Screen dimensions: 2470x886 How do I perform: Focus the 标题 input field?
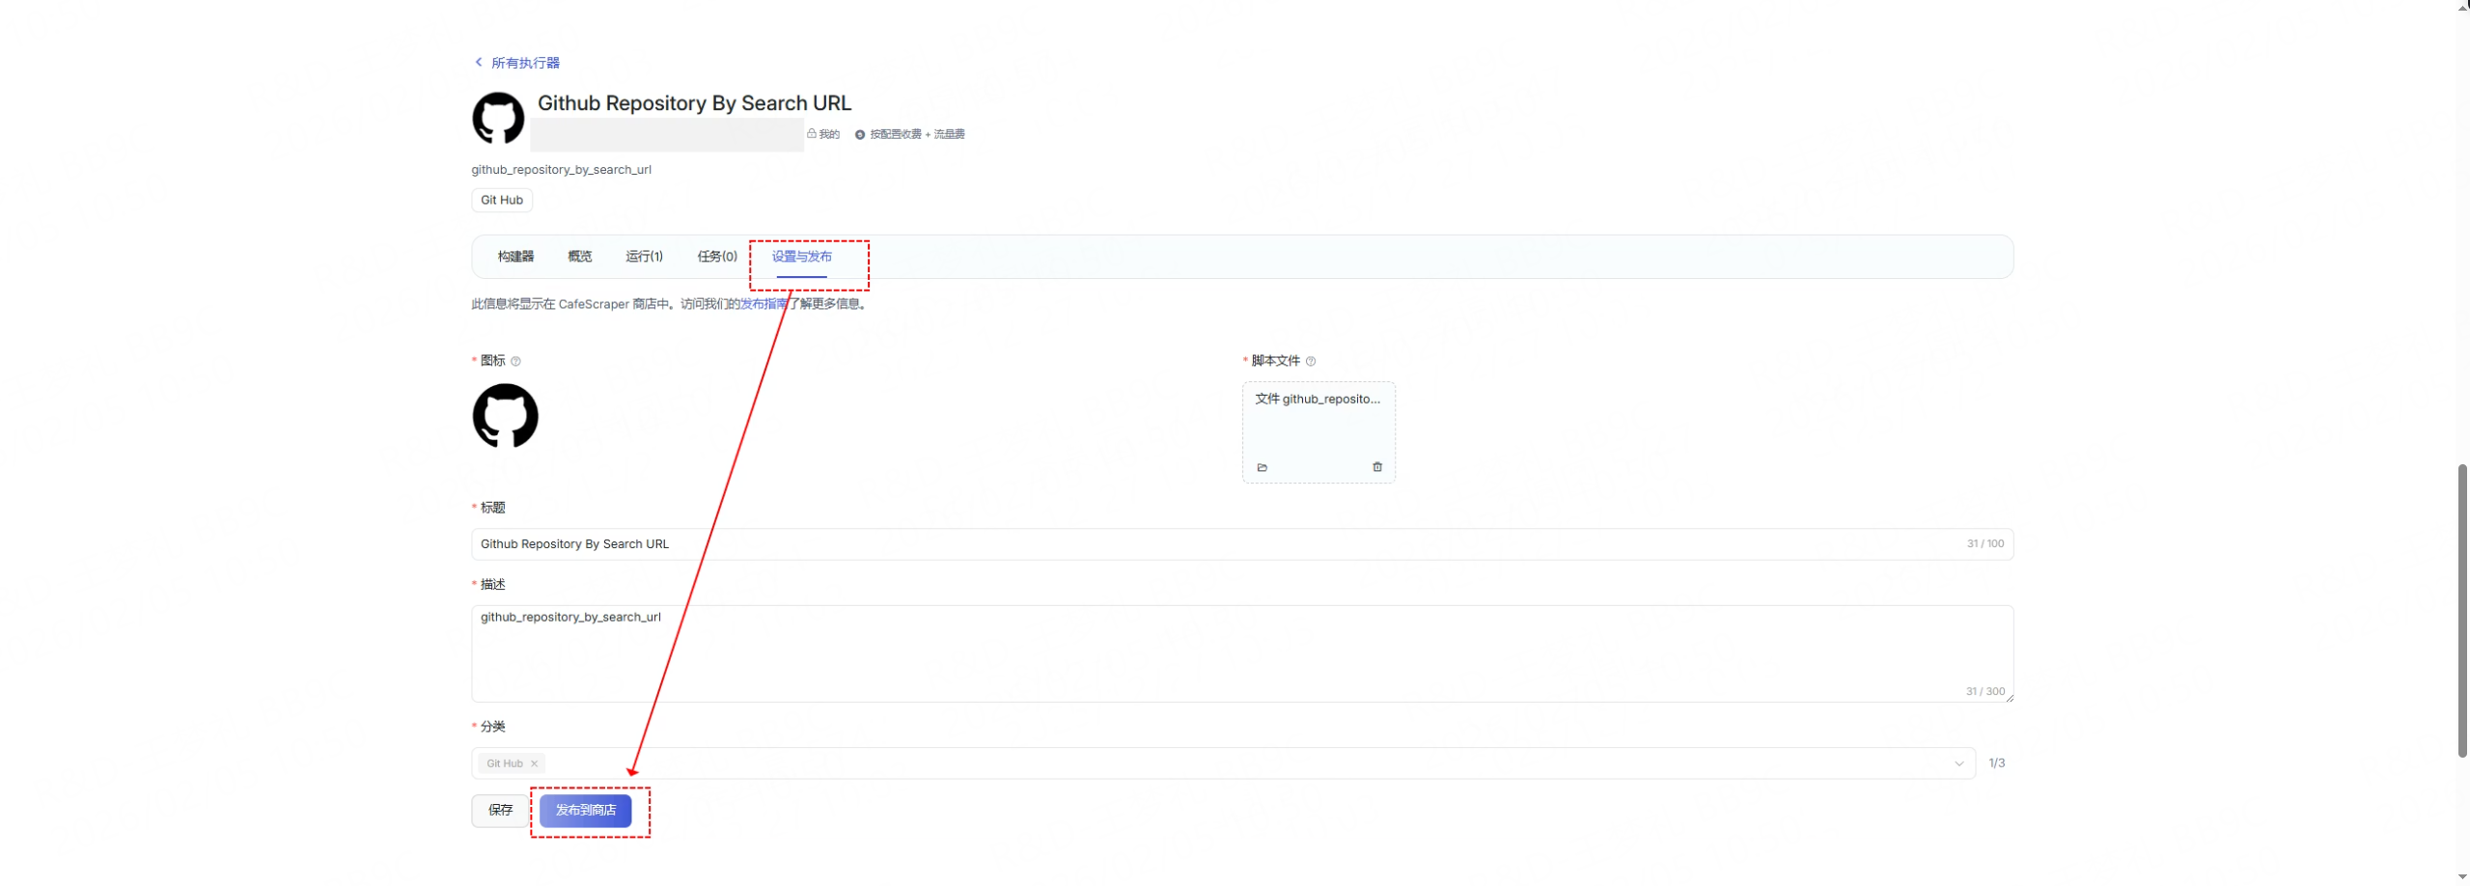[x=1241, y=544]
